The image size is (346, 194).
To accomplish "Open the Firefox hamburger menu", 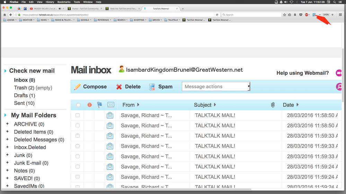I will coord(340,15).
